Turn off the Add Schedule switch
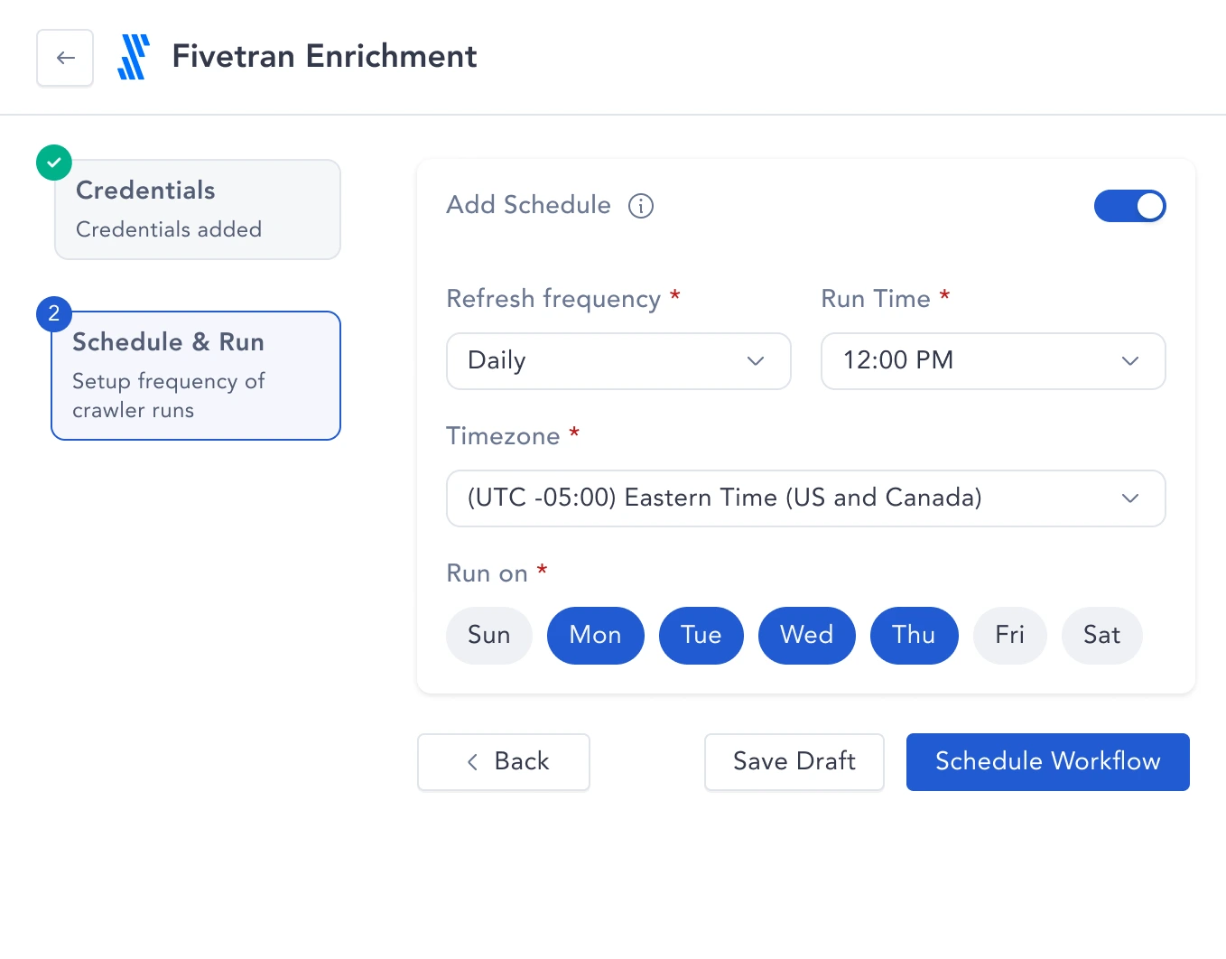Viewport: 1226px width, 959px height. [1130, 206]
